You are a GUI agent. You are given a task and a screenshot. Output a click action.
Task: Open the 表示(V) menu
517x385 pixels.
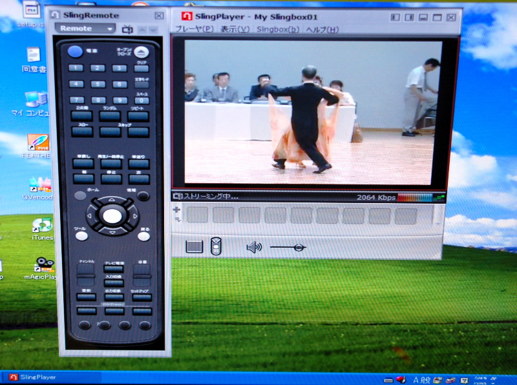(235, 30)
